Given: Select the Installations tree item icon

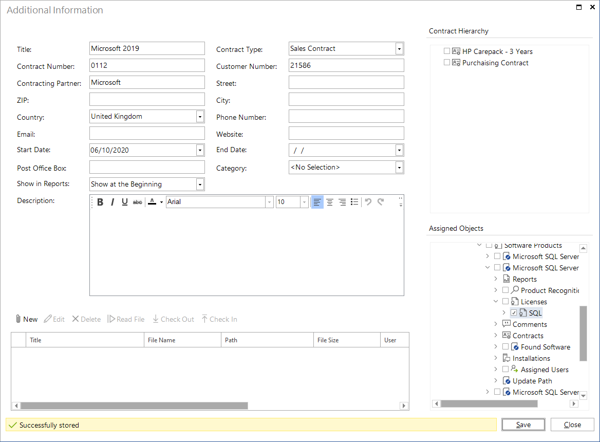Looking at the screenshot, I should [x=507, y=358].
